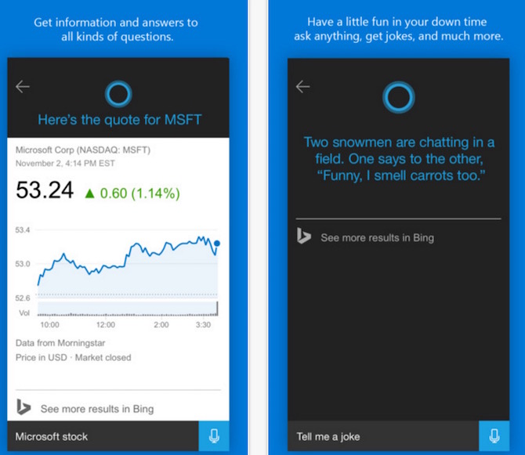The width and height of the screenshot is (525, 455).
Task: Focus the "Microsoft stock" query field
Action: tap(102, 436)
